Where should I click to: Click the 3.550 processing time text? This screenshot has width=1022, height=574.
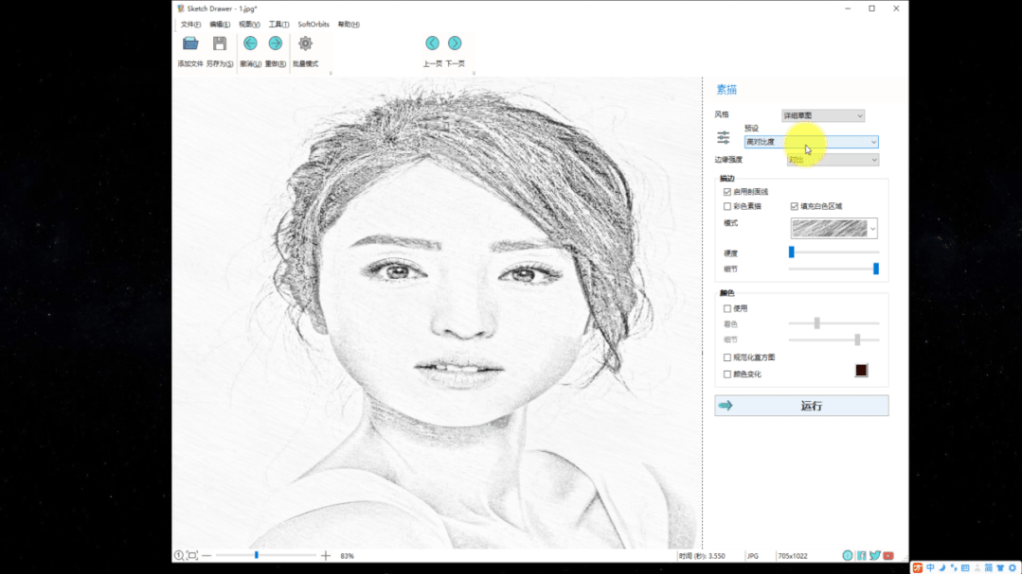pyautogui.click(x=717, y=556)
